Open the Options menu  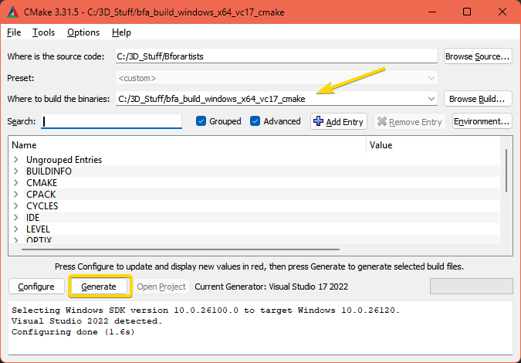coord(83,32)
